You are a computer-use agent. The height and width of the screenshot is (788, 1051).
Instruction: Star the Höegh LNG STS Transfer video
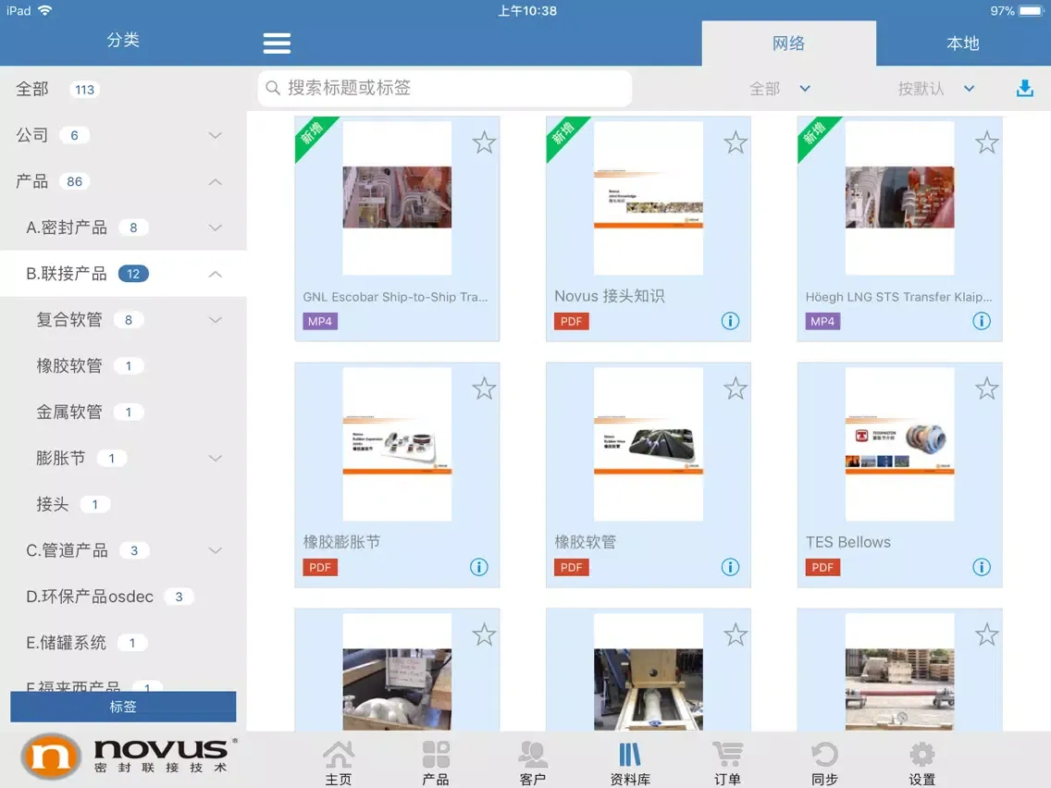tap(986, 142)
